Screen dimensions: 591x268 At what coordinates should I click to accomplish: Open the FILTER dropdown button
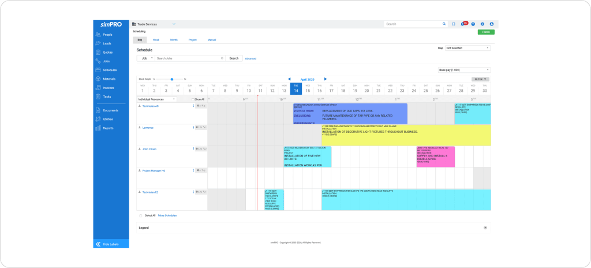(x=480, y=79)
